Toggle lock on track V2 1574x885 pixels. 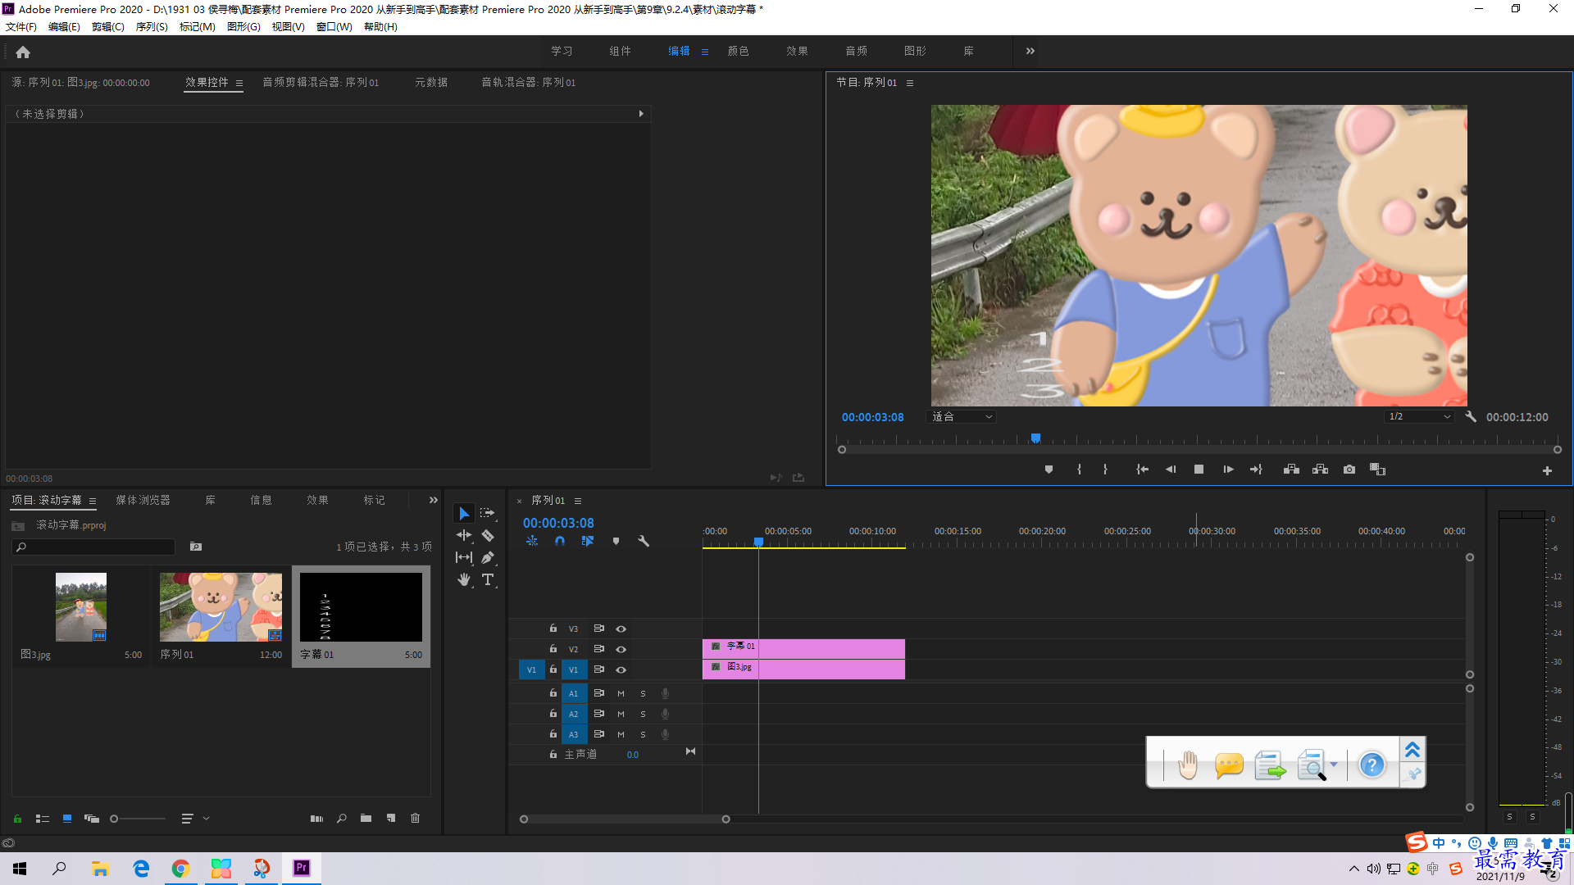point(553,648)
